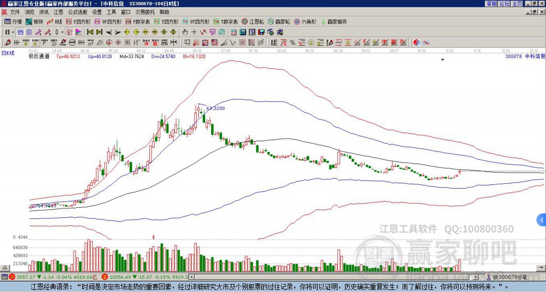
Task: Click the scrollbar right arrow button
Action: coord(476,277)
